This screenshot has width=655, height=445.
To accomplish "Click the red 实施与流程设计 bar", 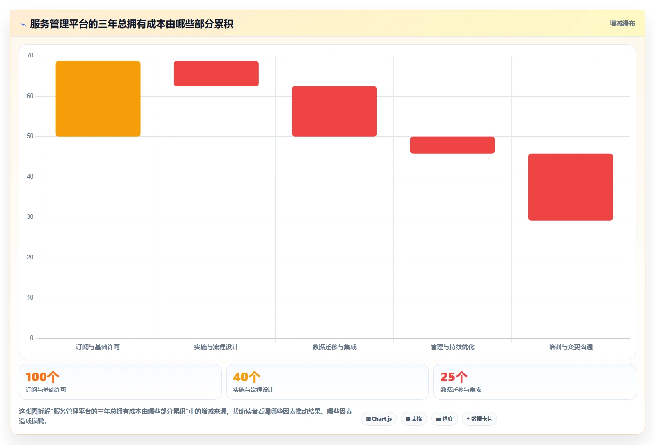I will click(x=216, y=73).
